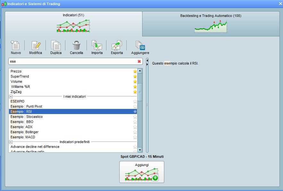Select Esempio: Bollinger
The width and height of the screenshot is (283, 191).
(73, 132)
